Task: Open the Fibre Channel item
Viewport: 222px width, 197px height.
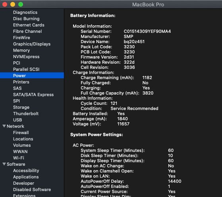Action: [27, 31]
